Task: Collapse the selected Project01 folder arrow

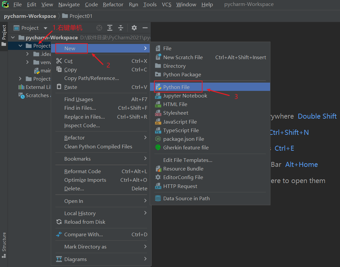Action: 20,46
